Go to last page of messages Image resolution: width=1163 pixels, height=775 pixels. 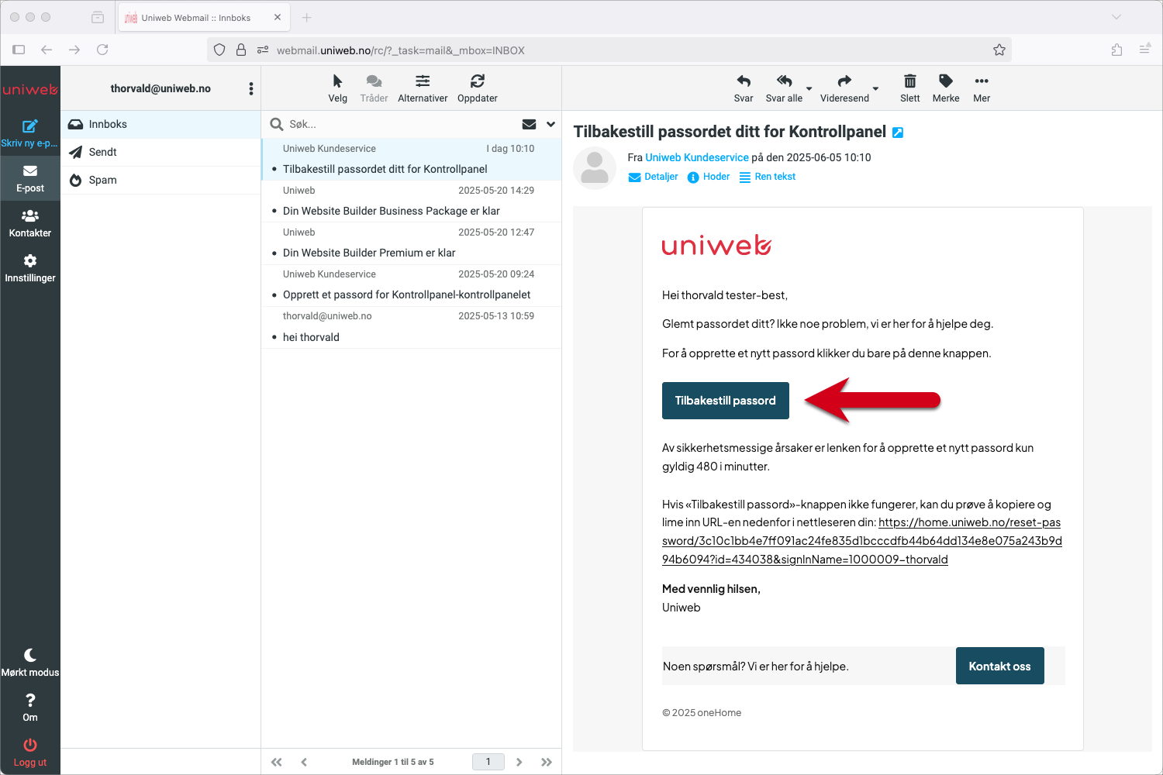[547, 762]
